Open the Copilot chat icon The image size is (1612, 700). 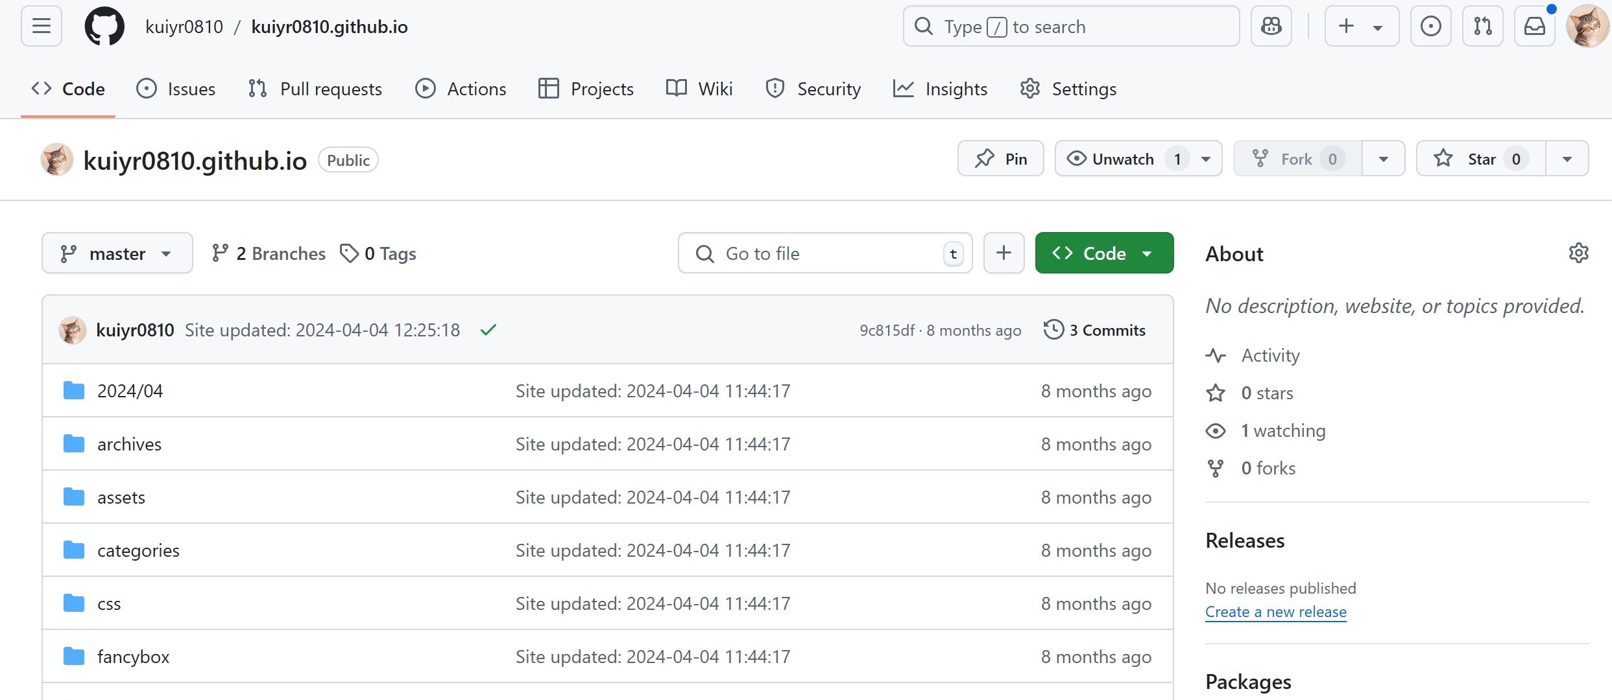[x=1271, y=27]
